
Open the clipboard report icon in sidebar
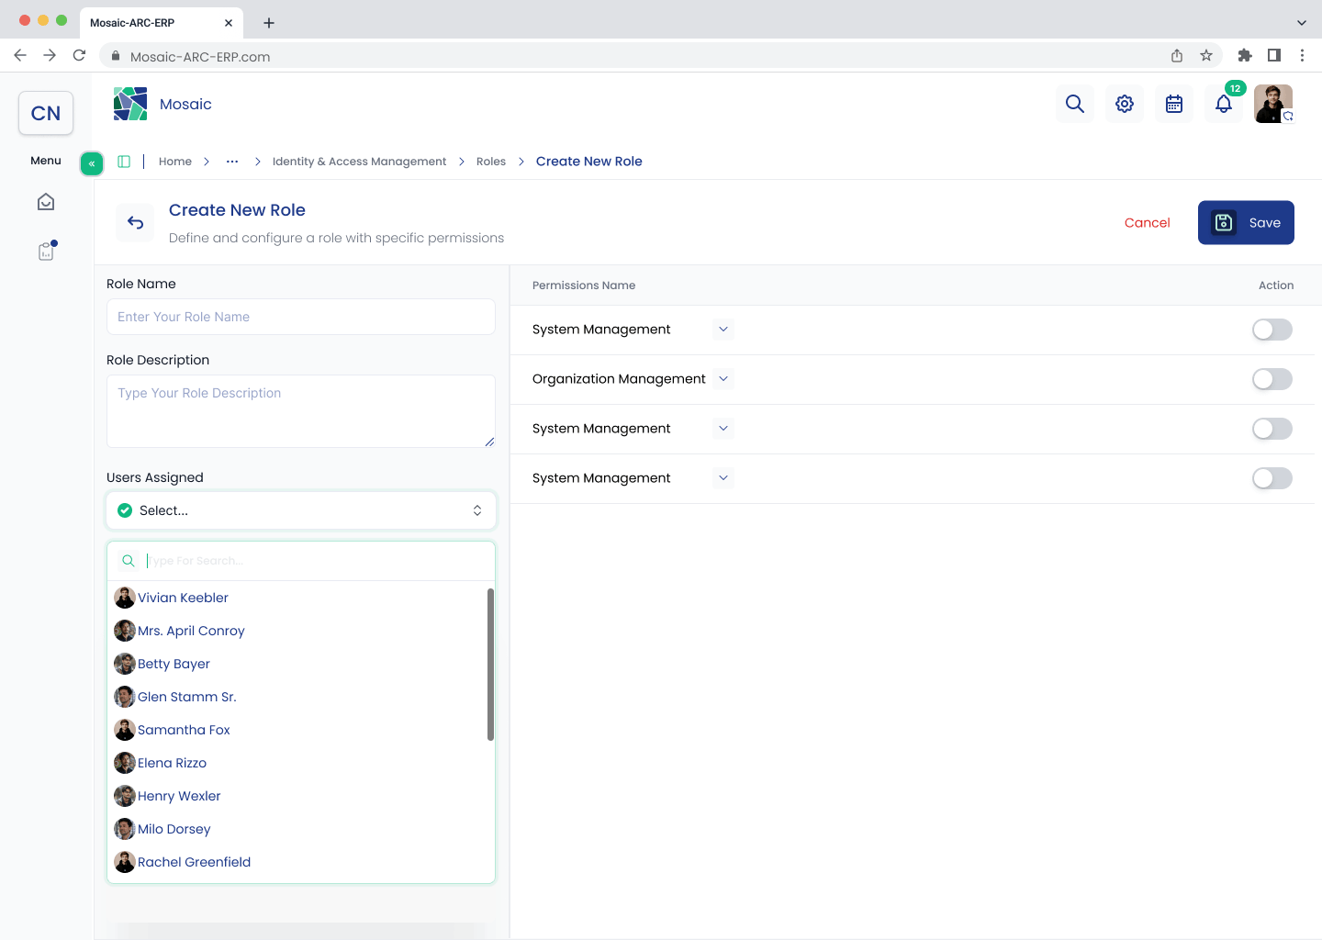46,251
